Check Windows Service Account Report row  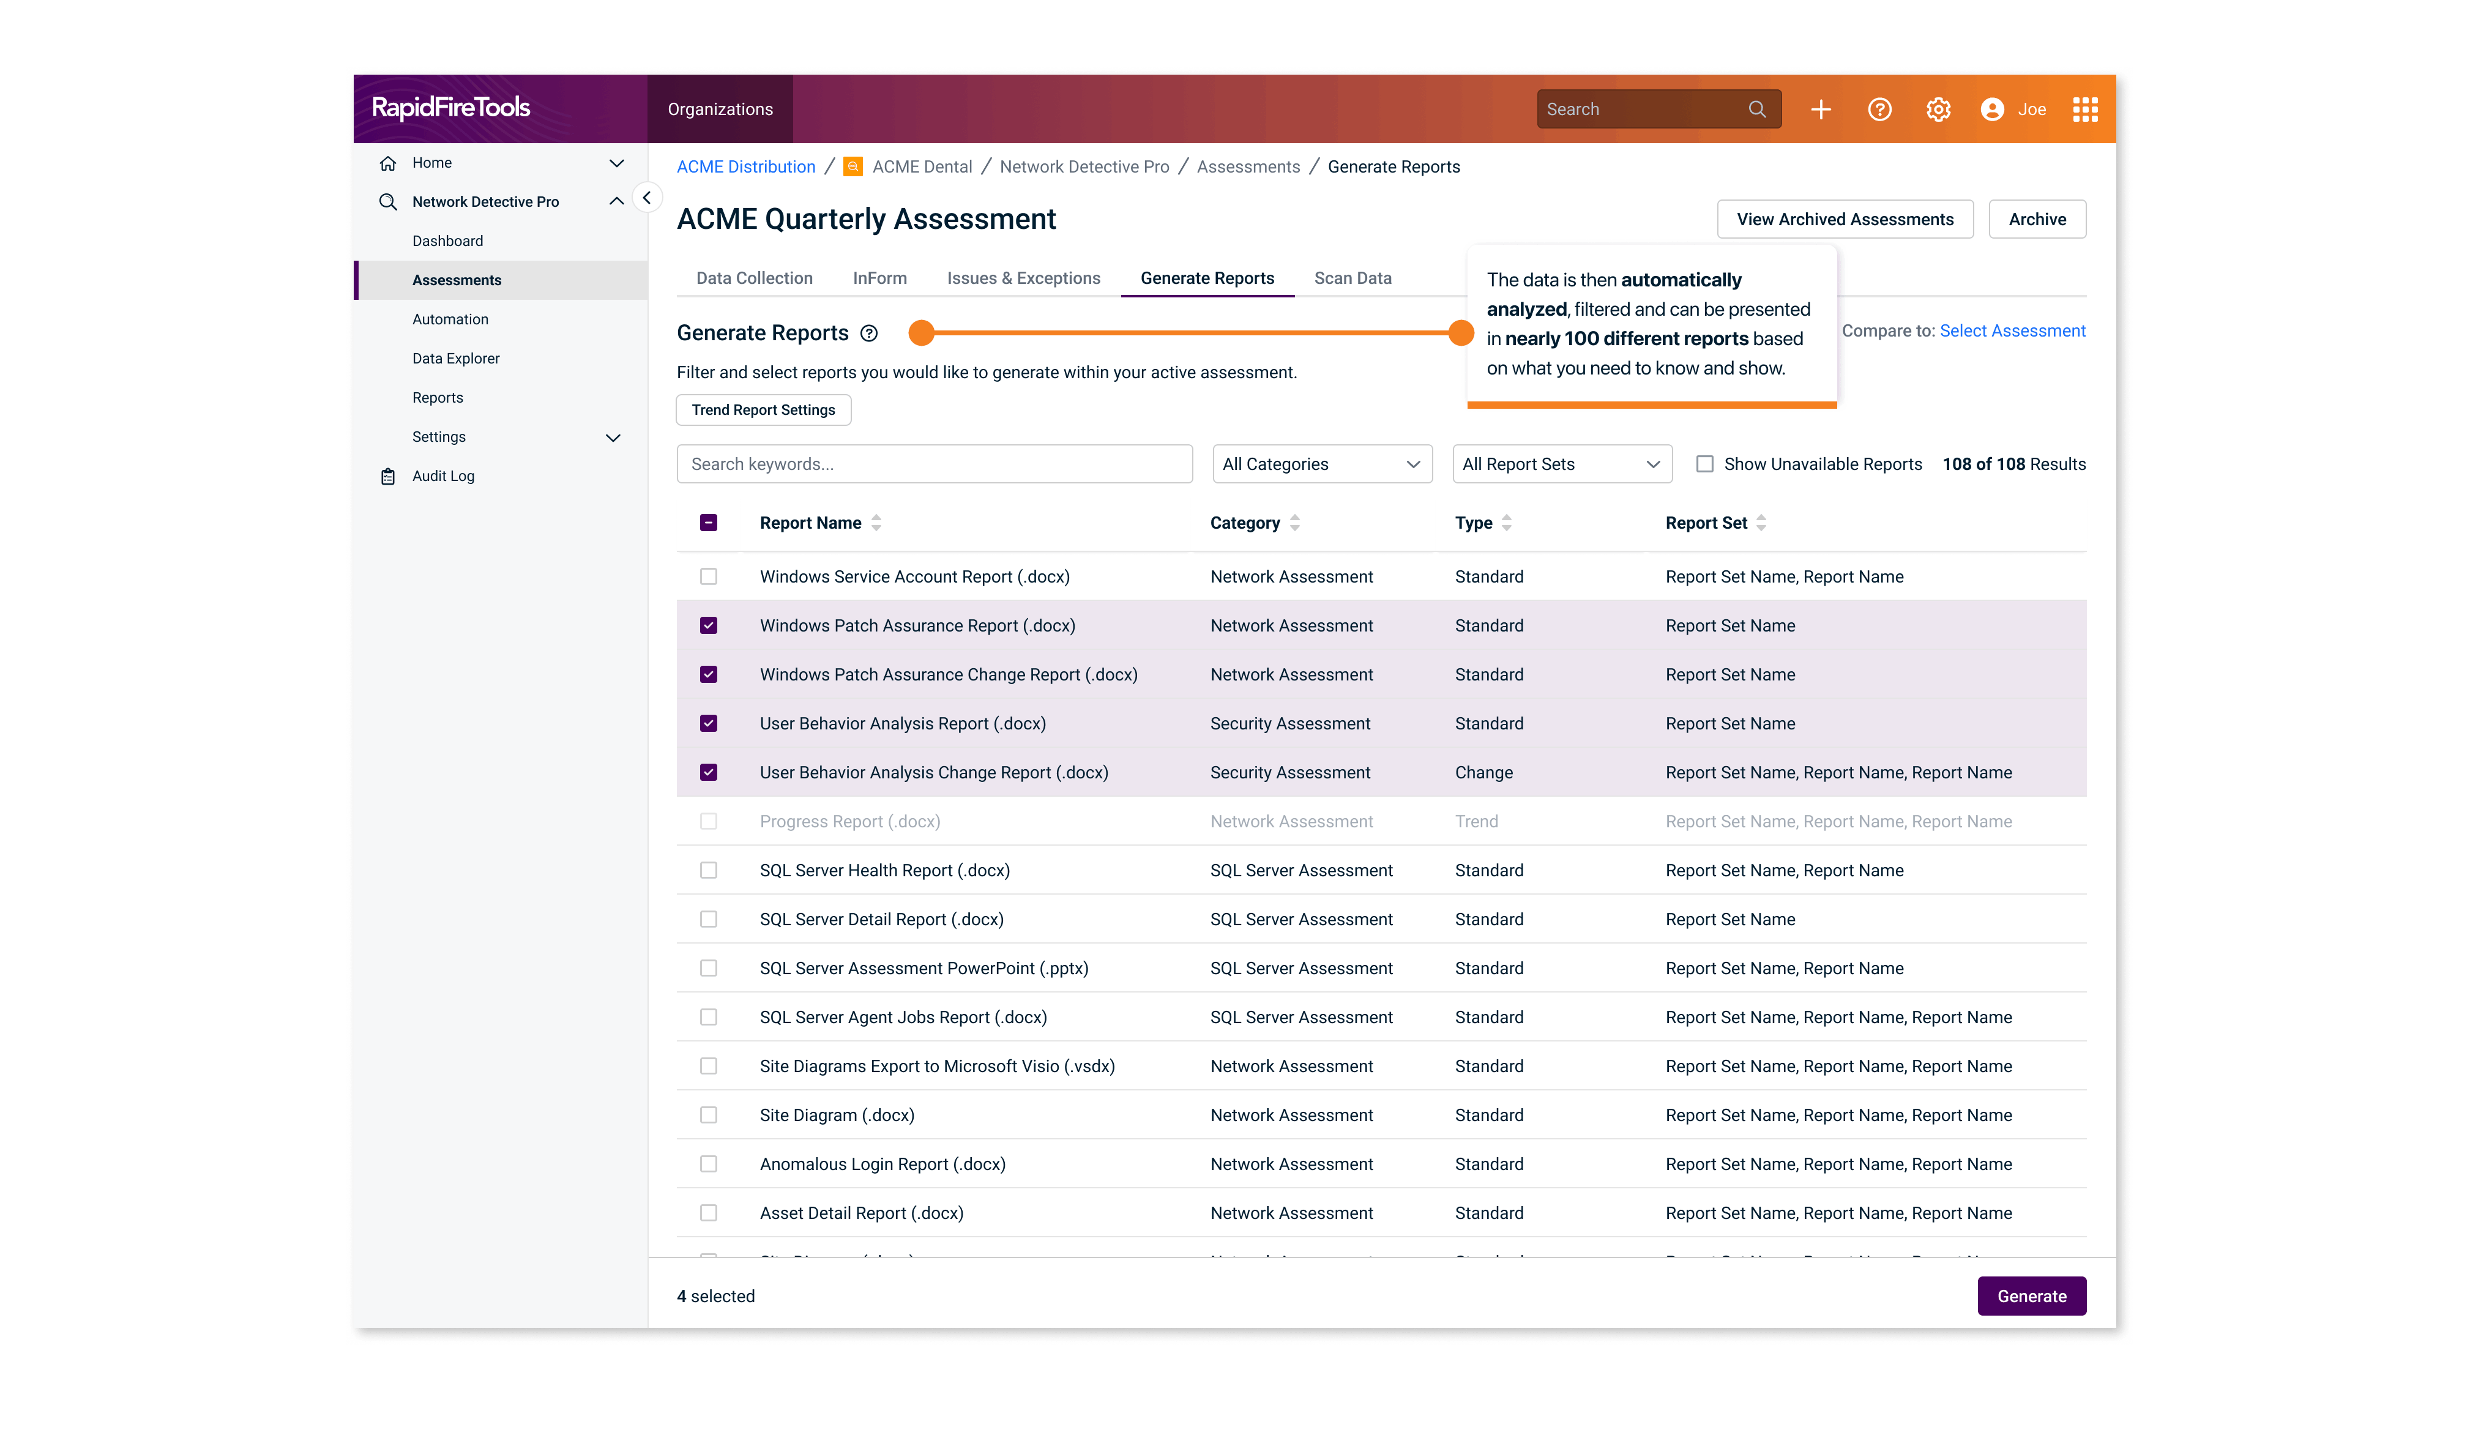click(709, 576)
